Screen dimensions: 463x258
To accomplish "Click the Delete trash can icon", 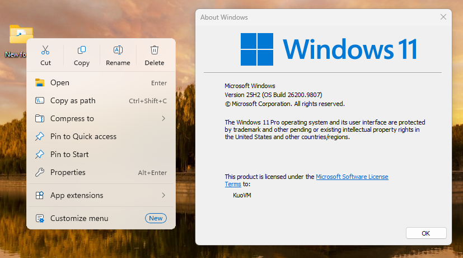I will pyautogui.click(x=154, y=50).
